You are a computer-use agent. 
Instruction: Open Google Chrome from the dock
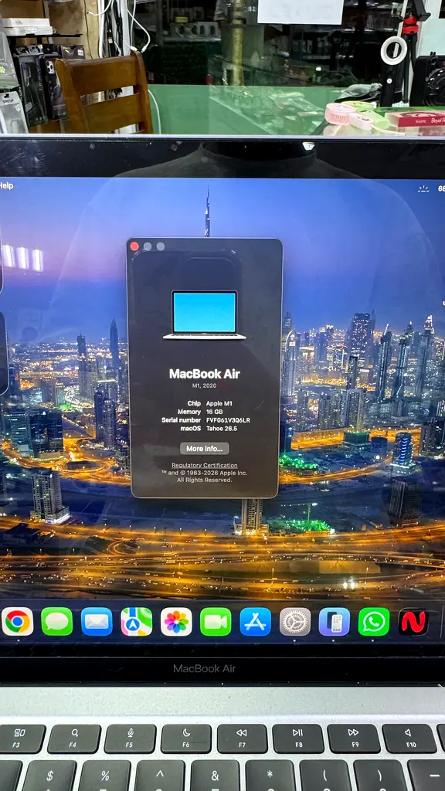pos(18,622)
